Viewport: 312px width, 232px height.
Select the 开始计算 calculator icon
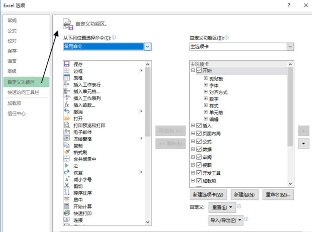[x=66, y=206]
